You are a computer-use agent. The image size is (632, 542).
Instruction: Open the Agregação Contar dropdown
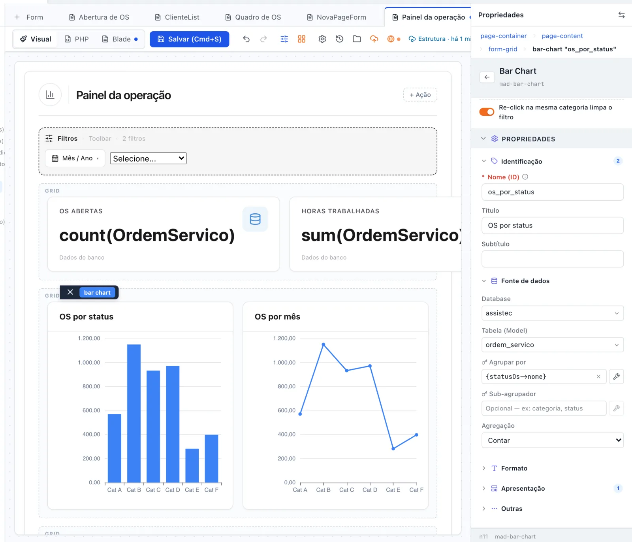(553, 440)
